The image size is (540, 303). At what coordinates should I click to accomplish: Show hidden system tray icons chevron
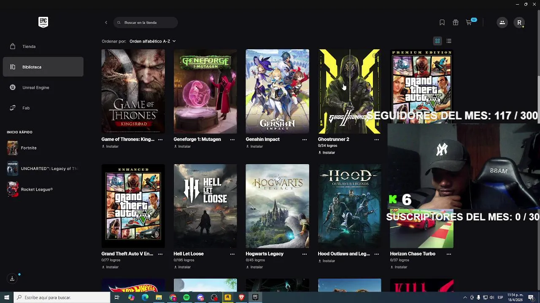(x=465, y=298)
